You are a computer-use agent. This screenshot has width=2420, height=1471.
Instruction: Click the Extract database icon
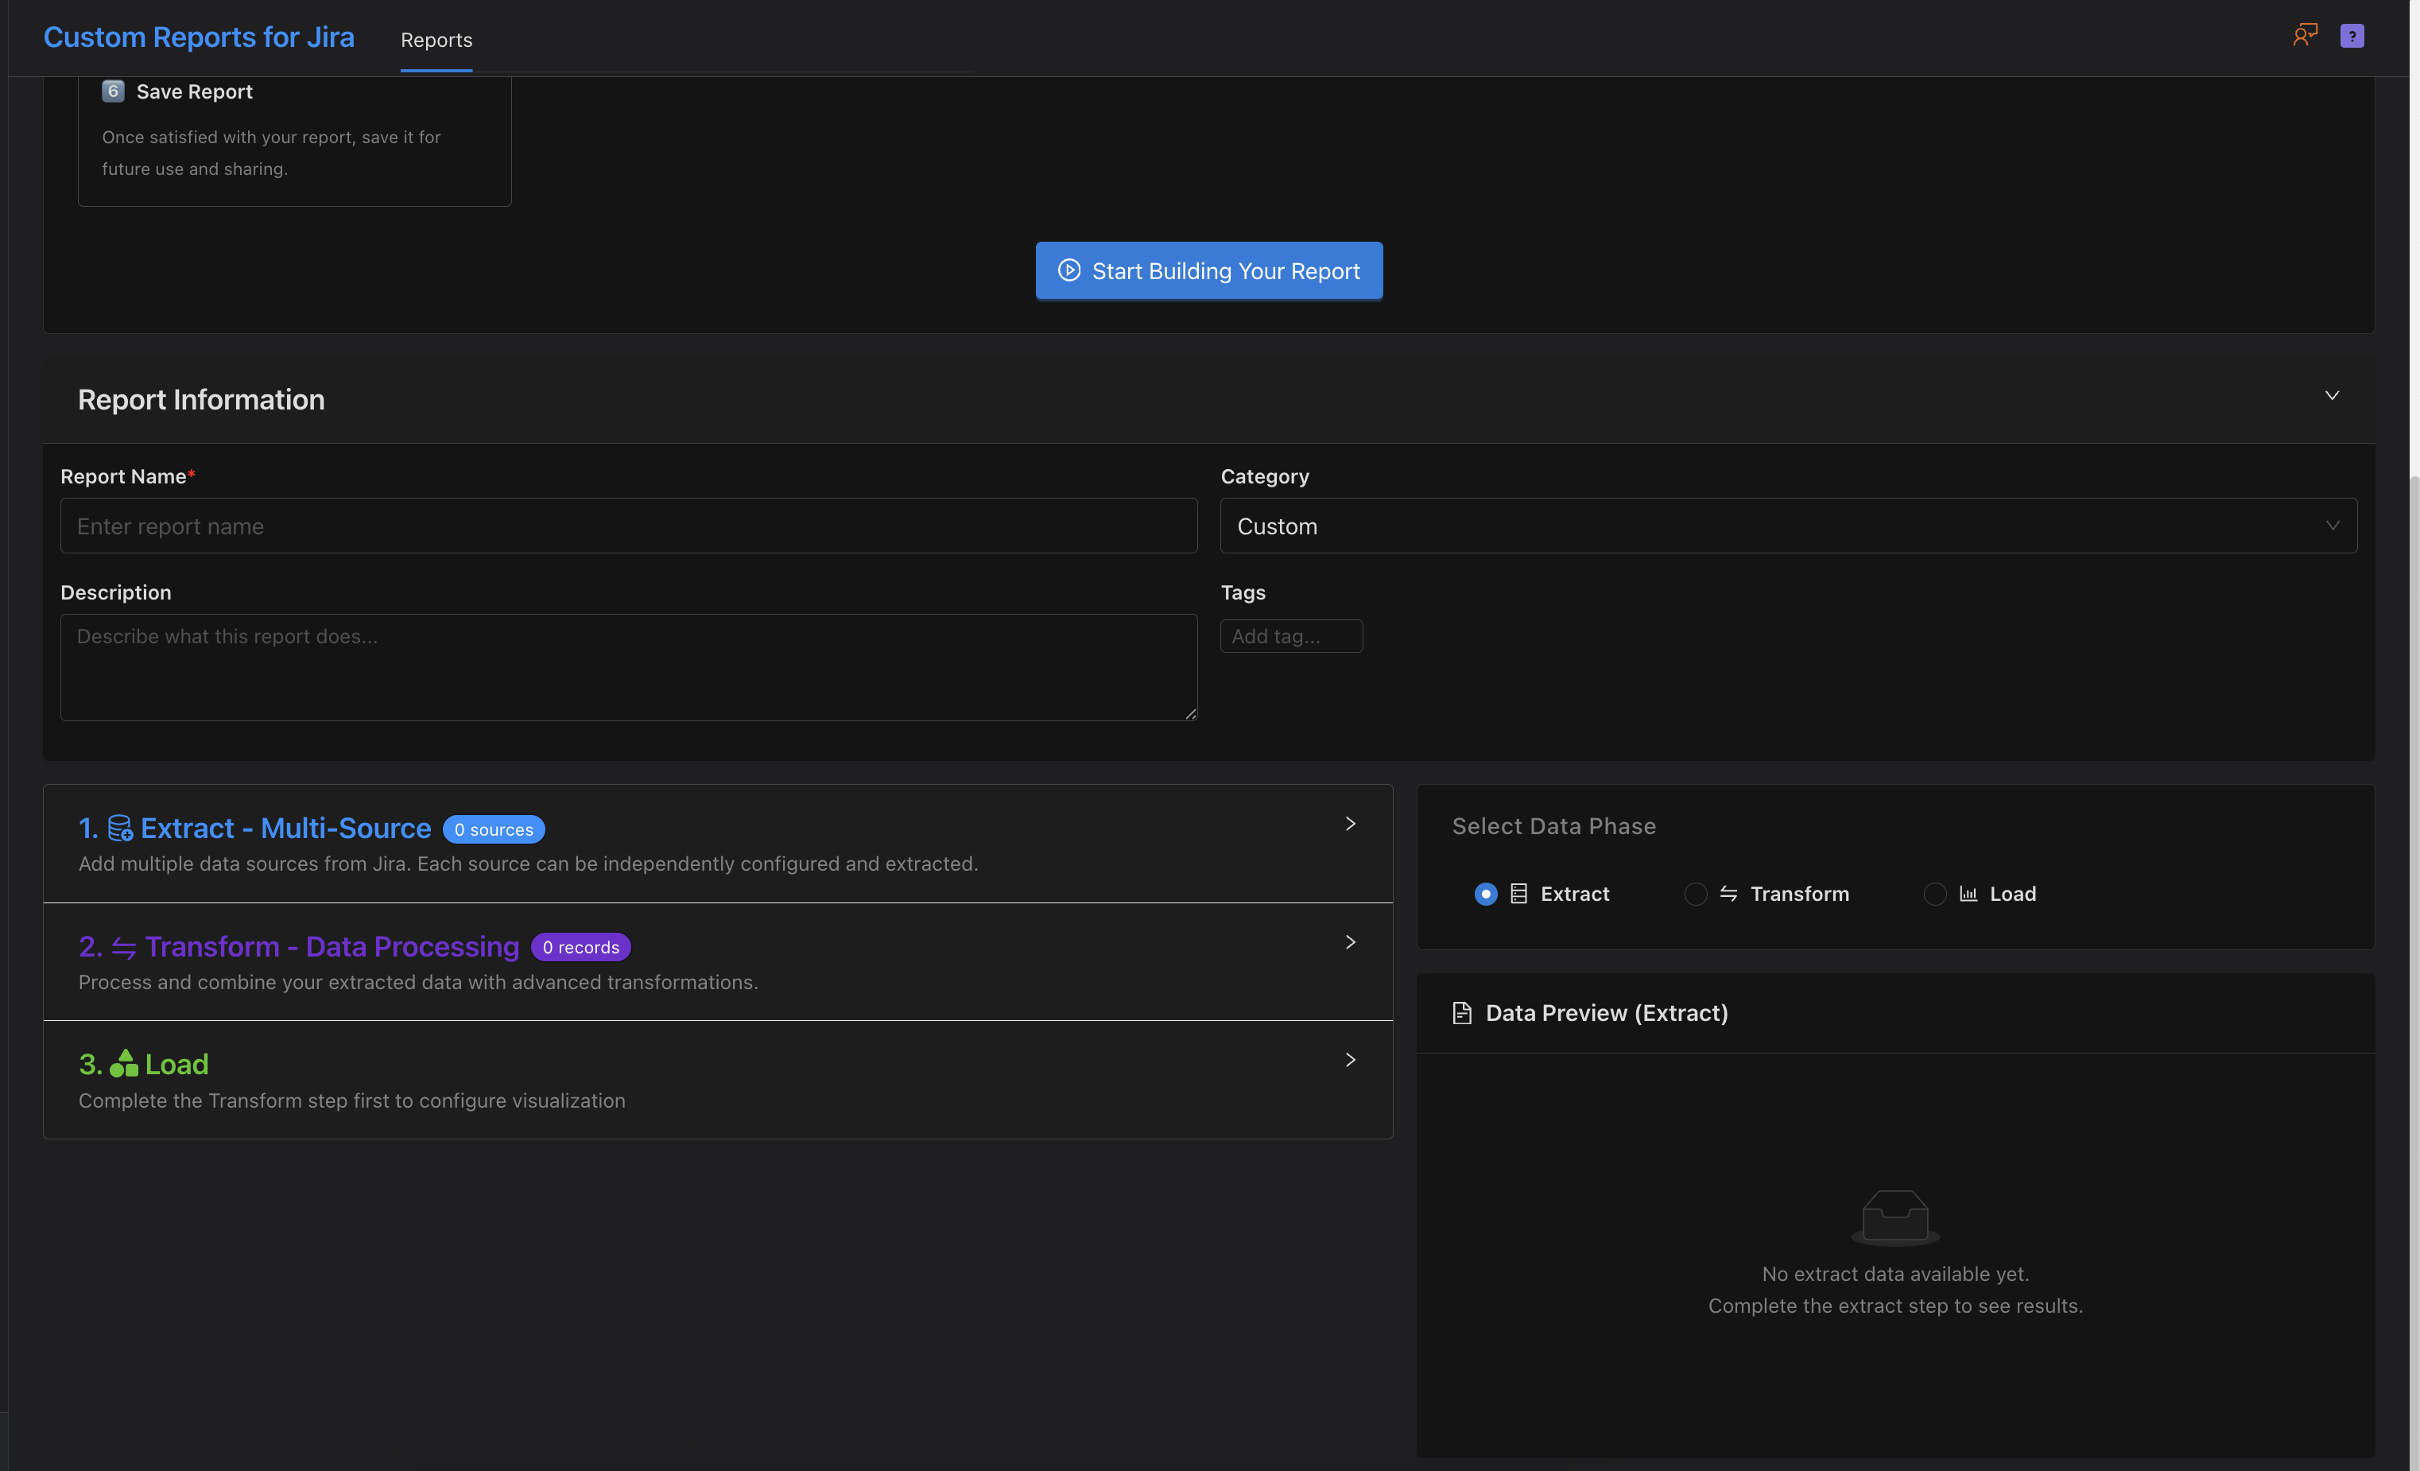120,828
